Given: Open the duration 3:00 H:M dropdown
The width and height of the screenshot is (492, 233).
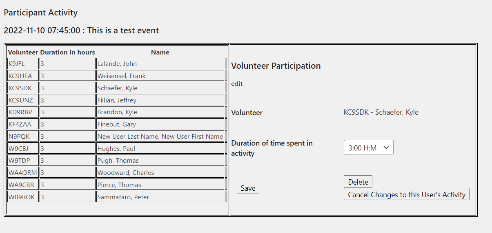Looking at the screenshot, I should (368, 148).
